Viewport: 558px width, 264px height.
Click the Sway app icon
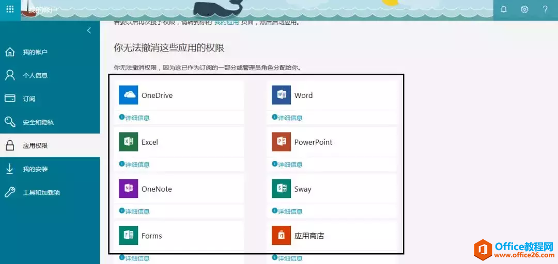281,189
